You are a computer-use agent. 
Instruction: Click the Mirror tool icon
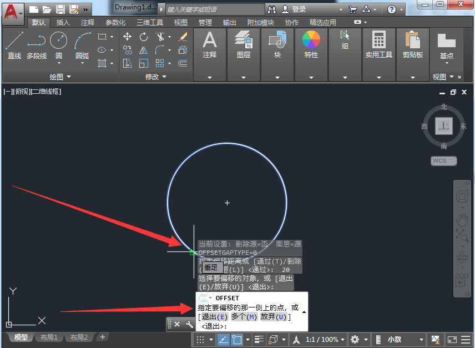(x=144, y=50)
